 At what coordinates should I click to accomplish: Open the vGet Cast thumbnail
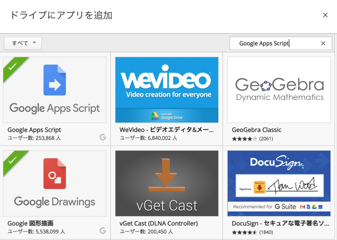(x=167, y=183)
